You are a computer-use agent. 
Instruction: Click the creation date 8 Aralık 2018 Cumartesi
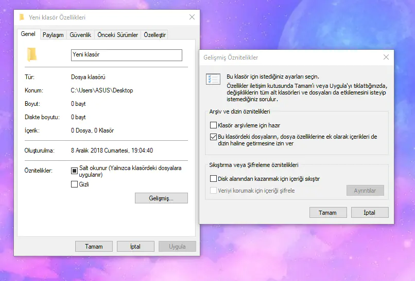tap(99, 151)
